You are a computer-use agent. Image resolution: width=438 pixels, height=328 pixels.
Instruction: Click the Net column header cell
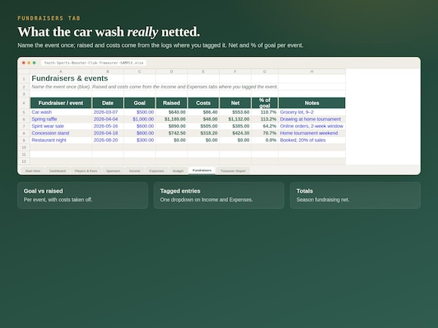click(235, 103)
